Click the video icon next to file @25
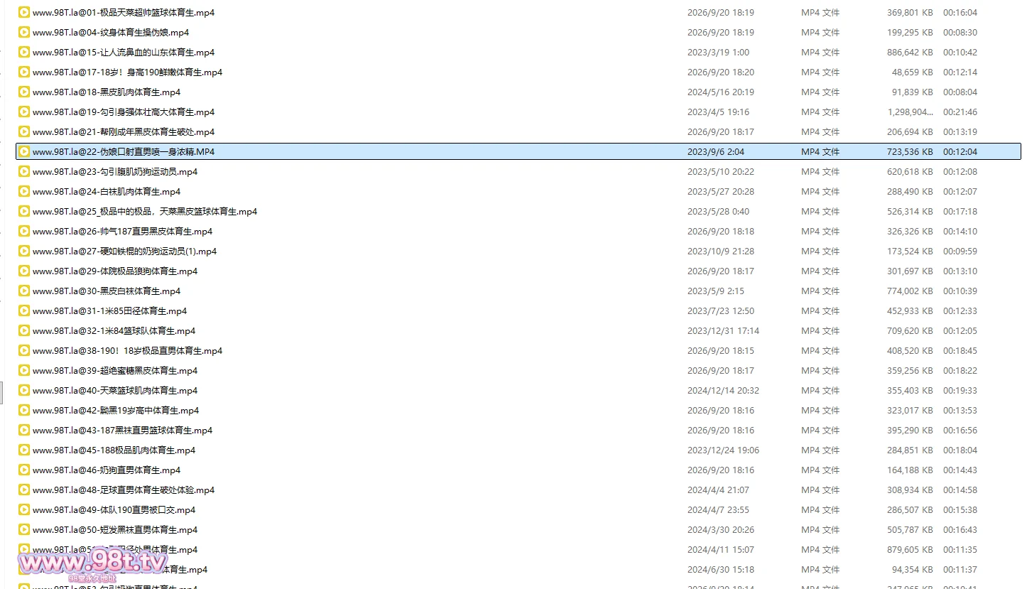 point(24,212)
